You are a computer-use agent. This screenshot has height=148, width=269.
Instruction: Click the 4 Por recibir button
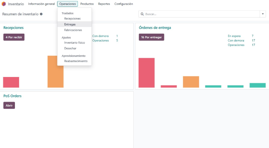coord(14,37)
